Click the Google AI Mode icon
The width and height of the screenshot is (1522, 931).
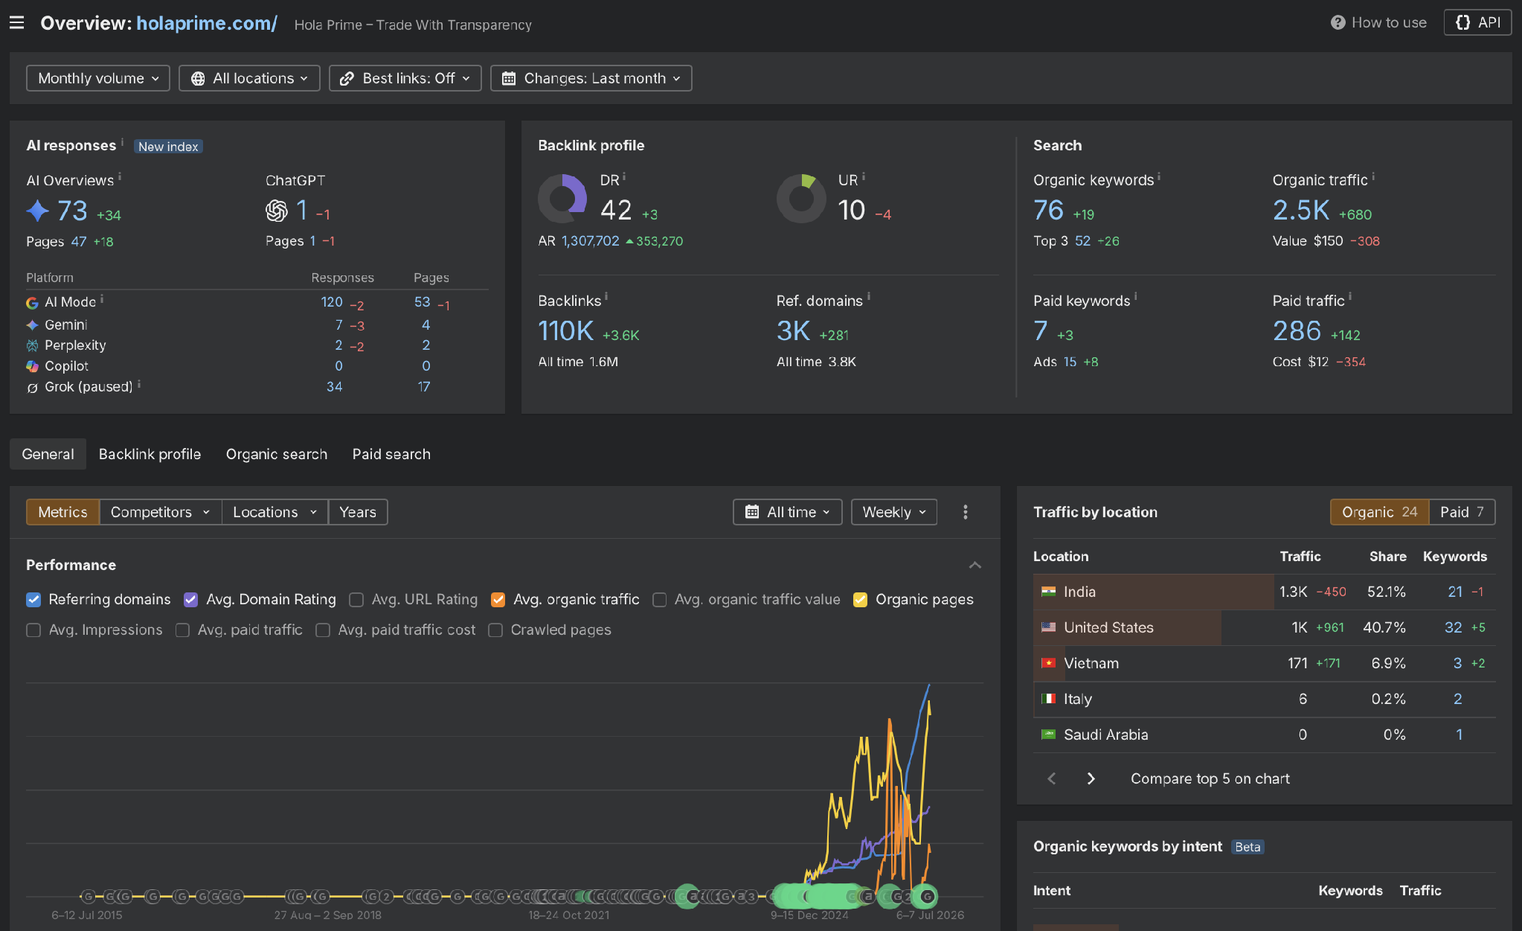[x=32, y=303]
